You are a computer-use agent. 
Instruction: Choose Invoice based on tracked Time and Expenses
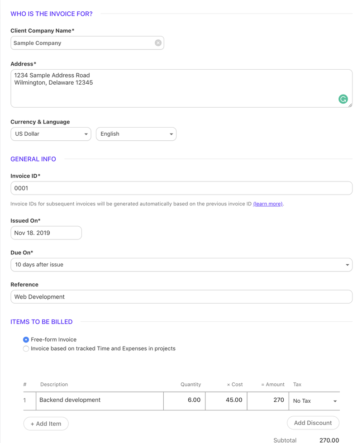click(x=26, y=348)
